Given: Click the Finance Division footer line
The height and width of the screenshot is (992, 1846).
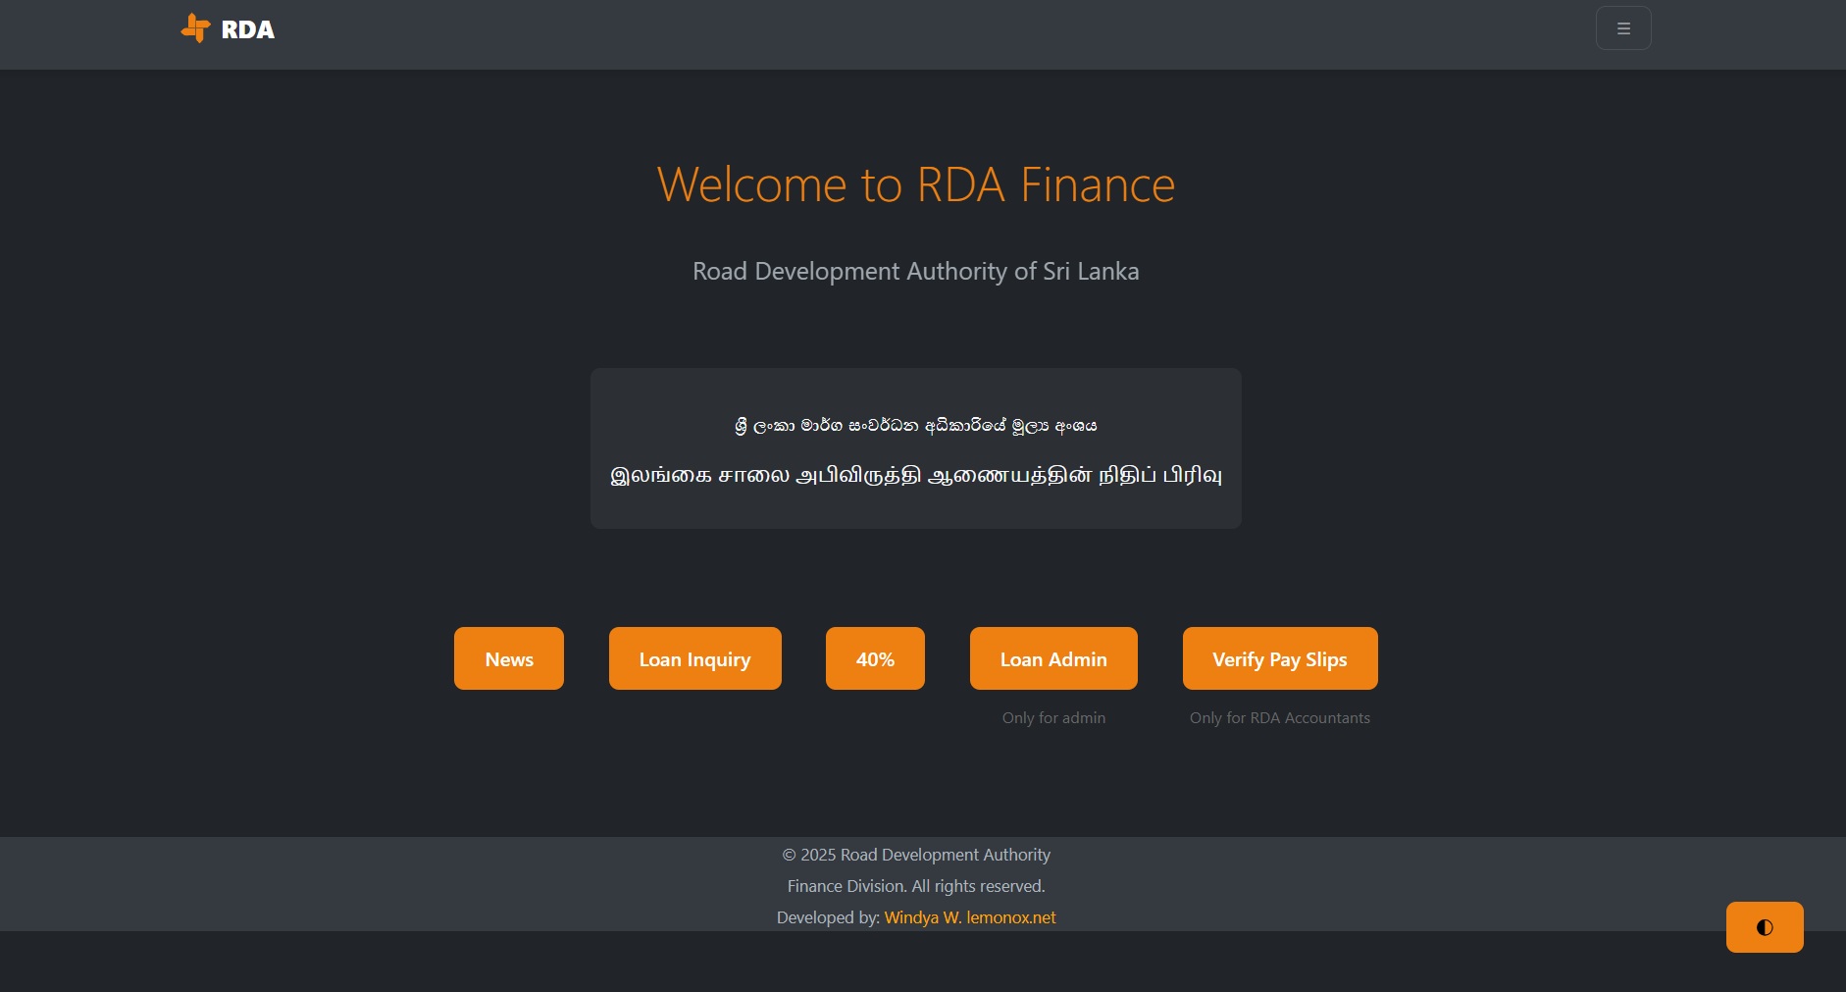Looking at the screenshot, I should pos(914,885).
